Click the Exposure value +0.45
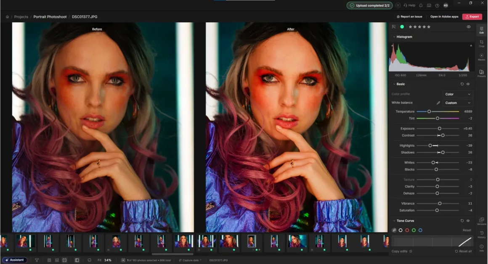This screenshot has height=264, width=488. click(467, 128)
